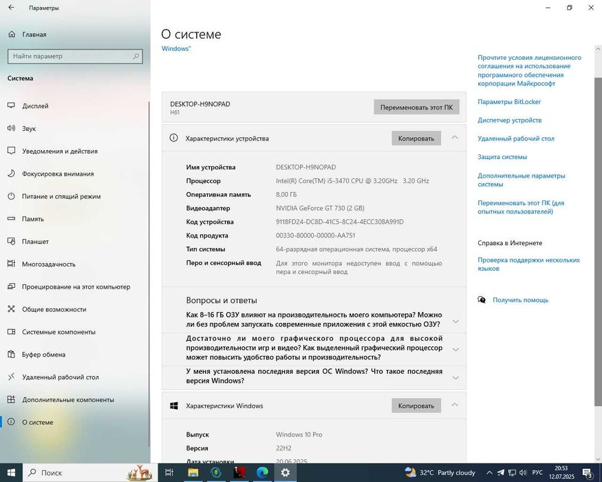Copy the Windows specifications
602x482 pixels.
click(x=416, y=406)
